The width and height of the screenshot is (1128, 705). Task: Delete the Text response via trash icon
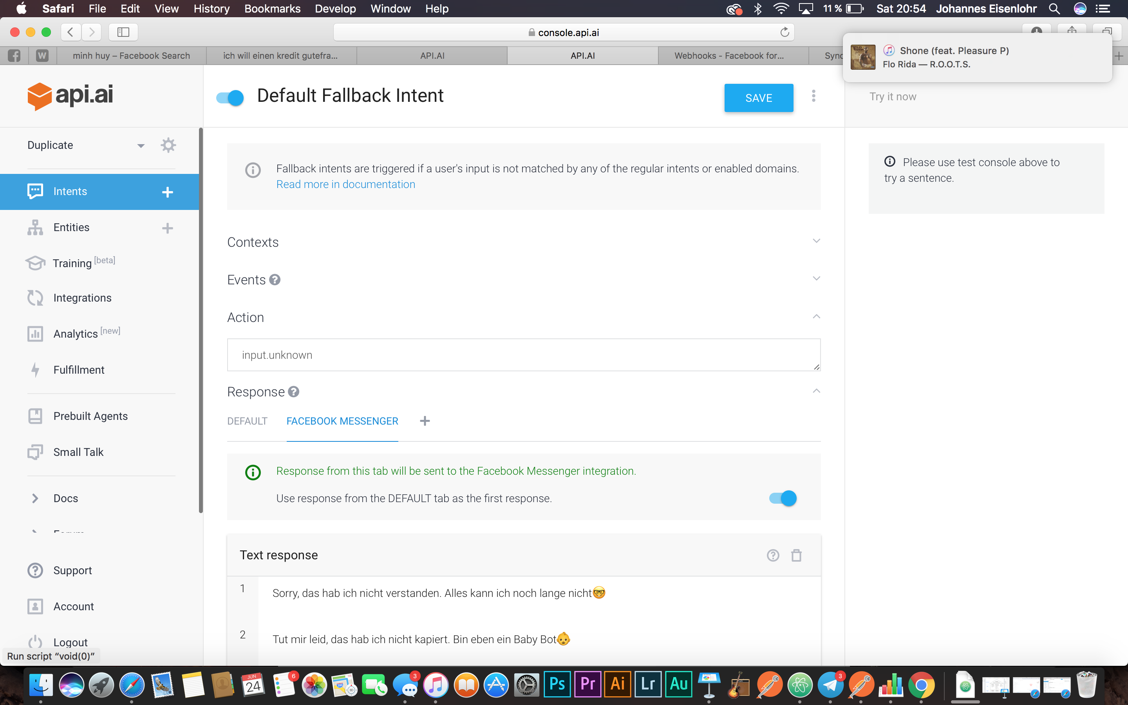tap(796, 555)
